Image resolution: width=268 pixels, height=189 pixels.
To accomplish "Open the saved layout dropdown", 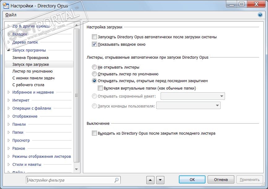I will (x=192, y=96).
